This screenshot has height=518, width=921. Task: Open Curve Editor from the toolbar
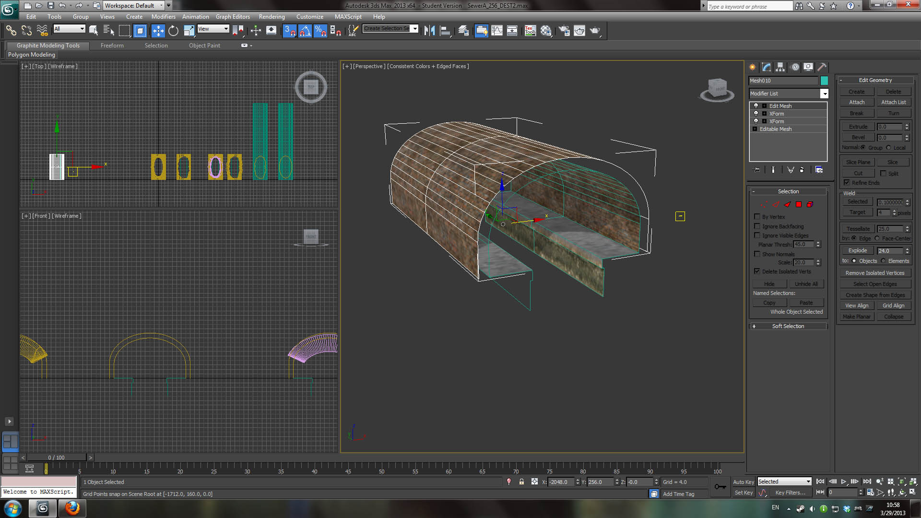point(497,31)
